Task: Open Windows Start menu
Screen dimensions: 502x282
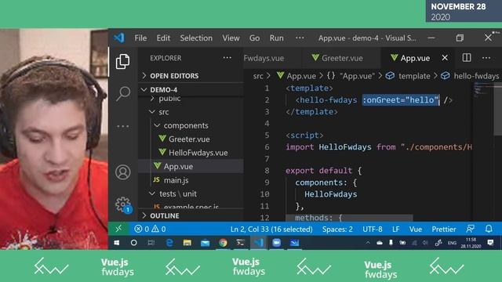Action: 117,243
